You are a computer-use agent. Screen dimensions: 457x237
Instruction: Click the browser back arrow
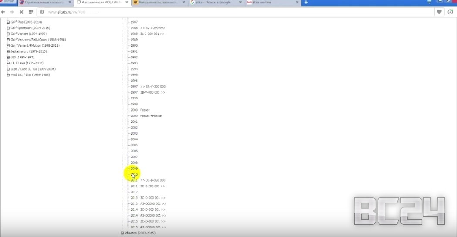click(x=3, y=12)
